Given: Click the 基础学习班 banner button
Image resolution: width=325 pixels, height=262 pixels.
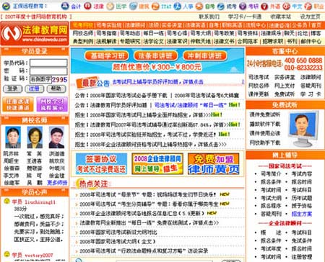Looking at the screenshot, I should (x=107, y=56).
